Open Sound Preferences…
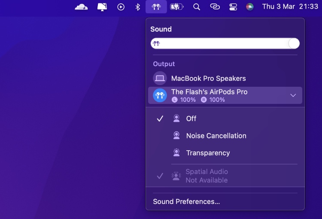The height and width of the screenshot is (219, 322). point(186,201)
